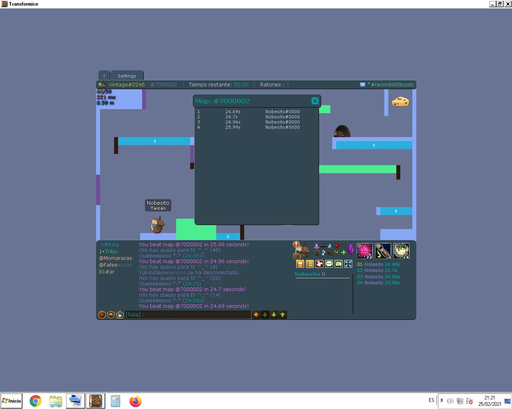Image resolution: width=512 pixels, height=409 pixels.
Task: Click the Nobesito 0 score entry
Action: click(310, 274)
